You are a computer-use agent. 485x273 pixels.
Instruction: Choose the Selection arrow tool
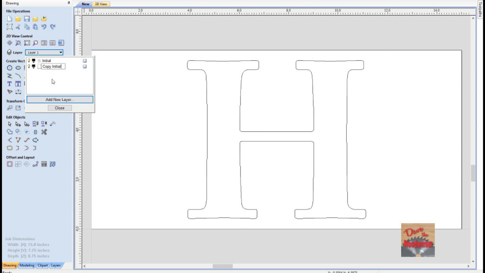9,124
